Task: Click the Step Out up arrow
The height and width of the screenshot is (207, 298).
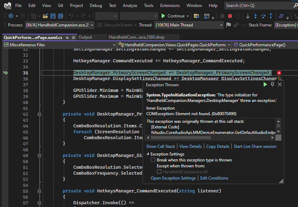Action: click(x=271, y=16)
